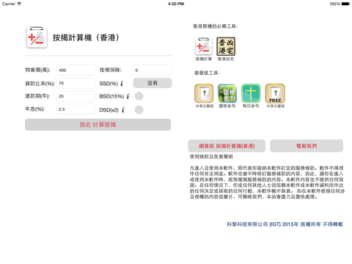Select the 年息(%) field showing 2.5
Screen dimensions: 352x264
tap(76, 109)
